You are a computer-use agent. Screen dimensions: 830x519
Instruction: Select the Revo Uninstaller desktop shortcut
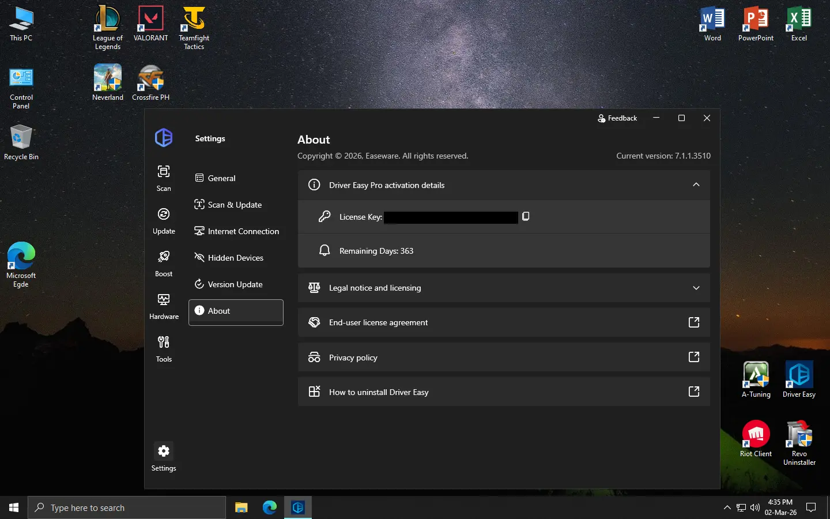[x=799, y=443]
